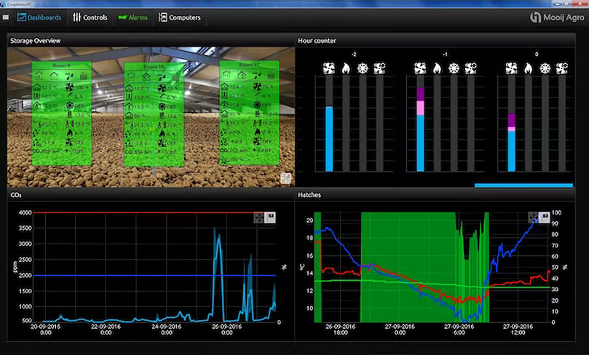The height and width of the screenshot is (355, 589).
Task: Select the Room 10 title
Action: pos(154,66)
